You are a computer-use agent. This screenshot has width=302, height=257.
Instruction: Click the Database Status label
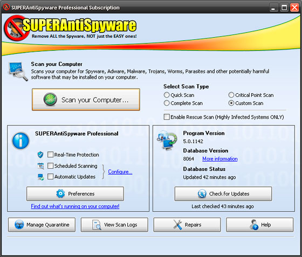[204, 169]
